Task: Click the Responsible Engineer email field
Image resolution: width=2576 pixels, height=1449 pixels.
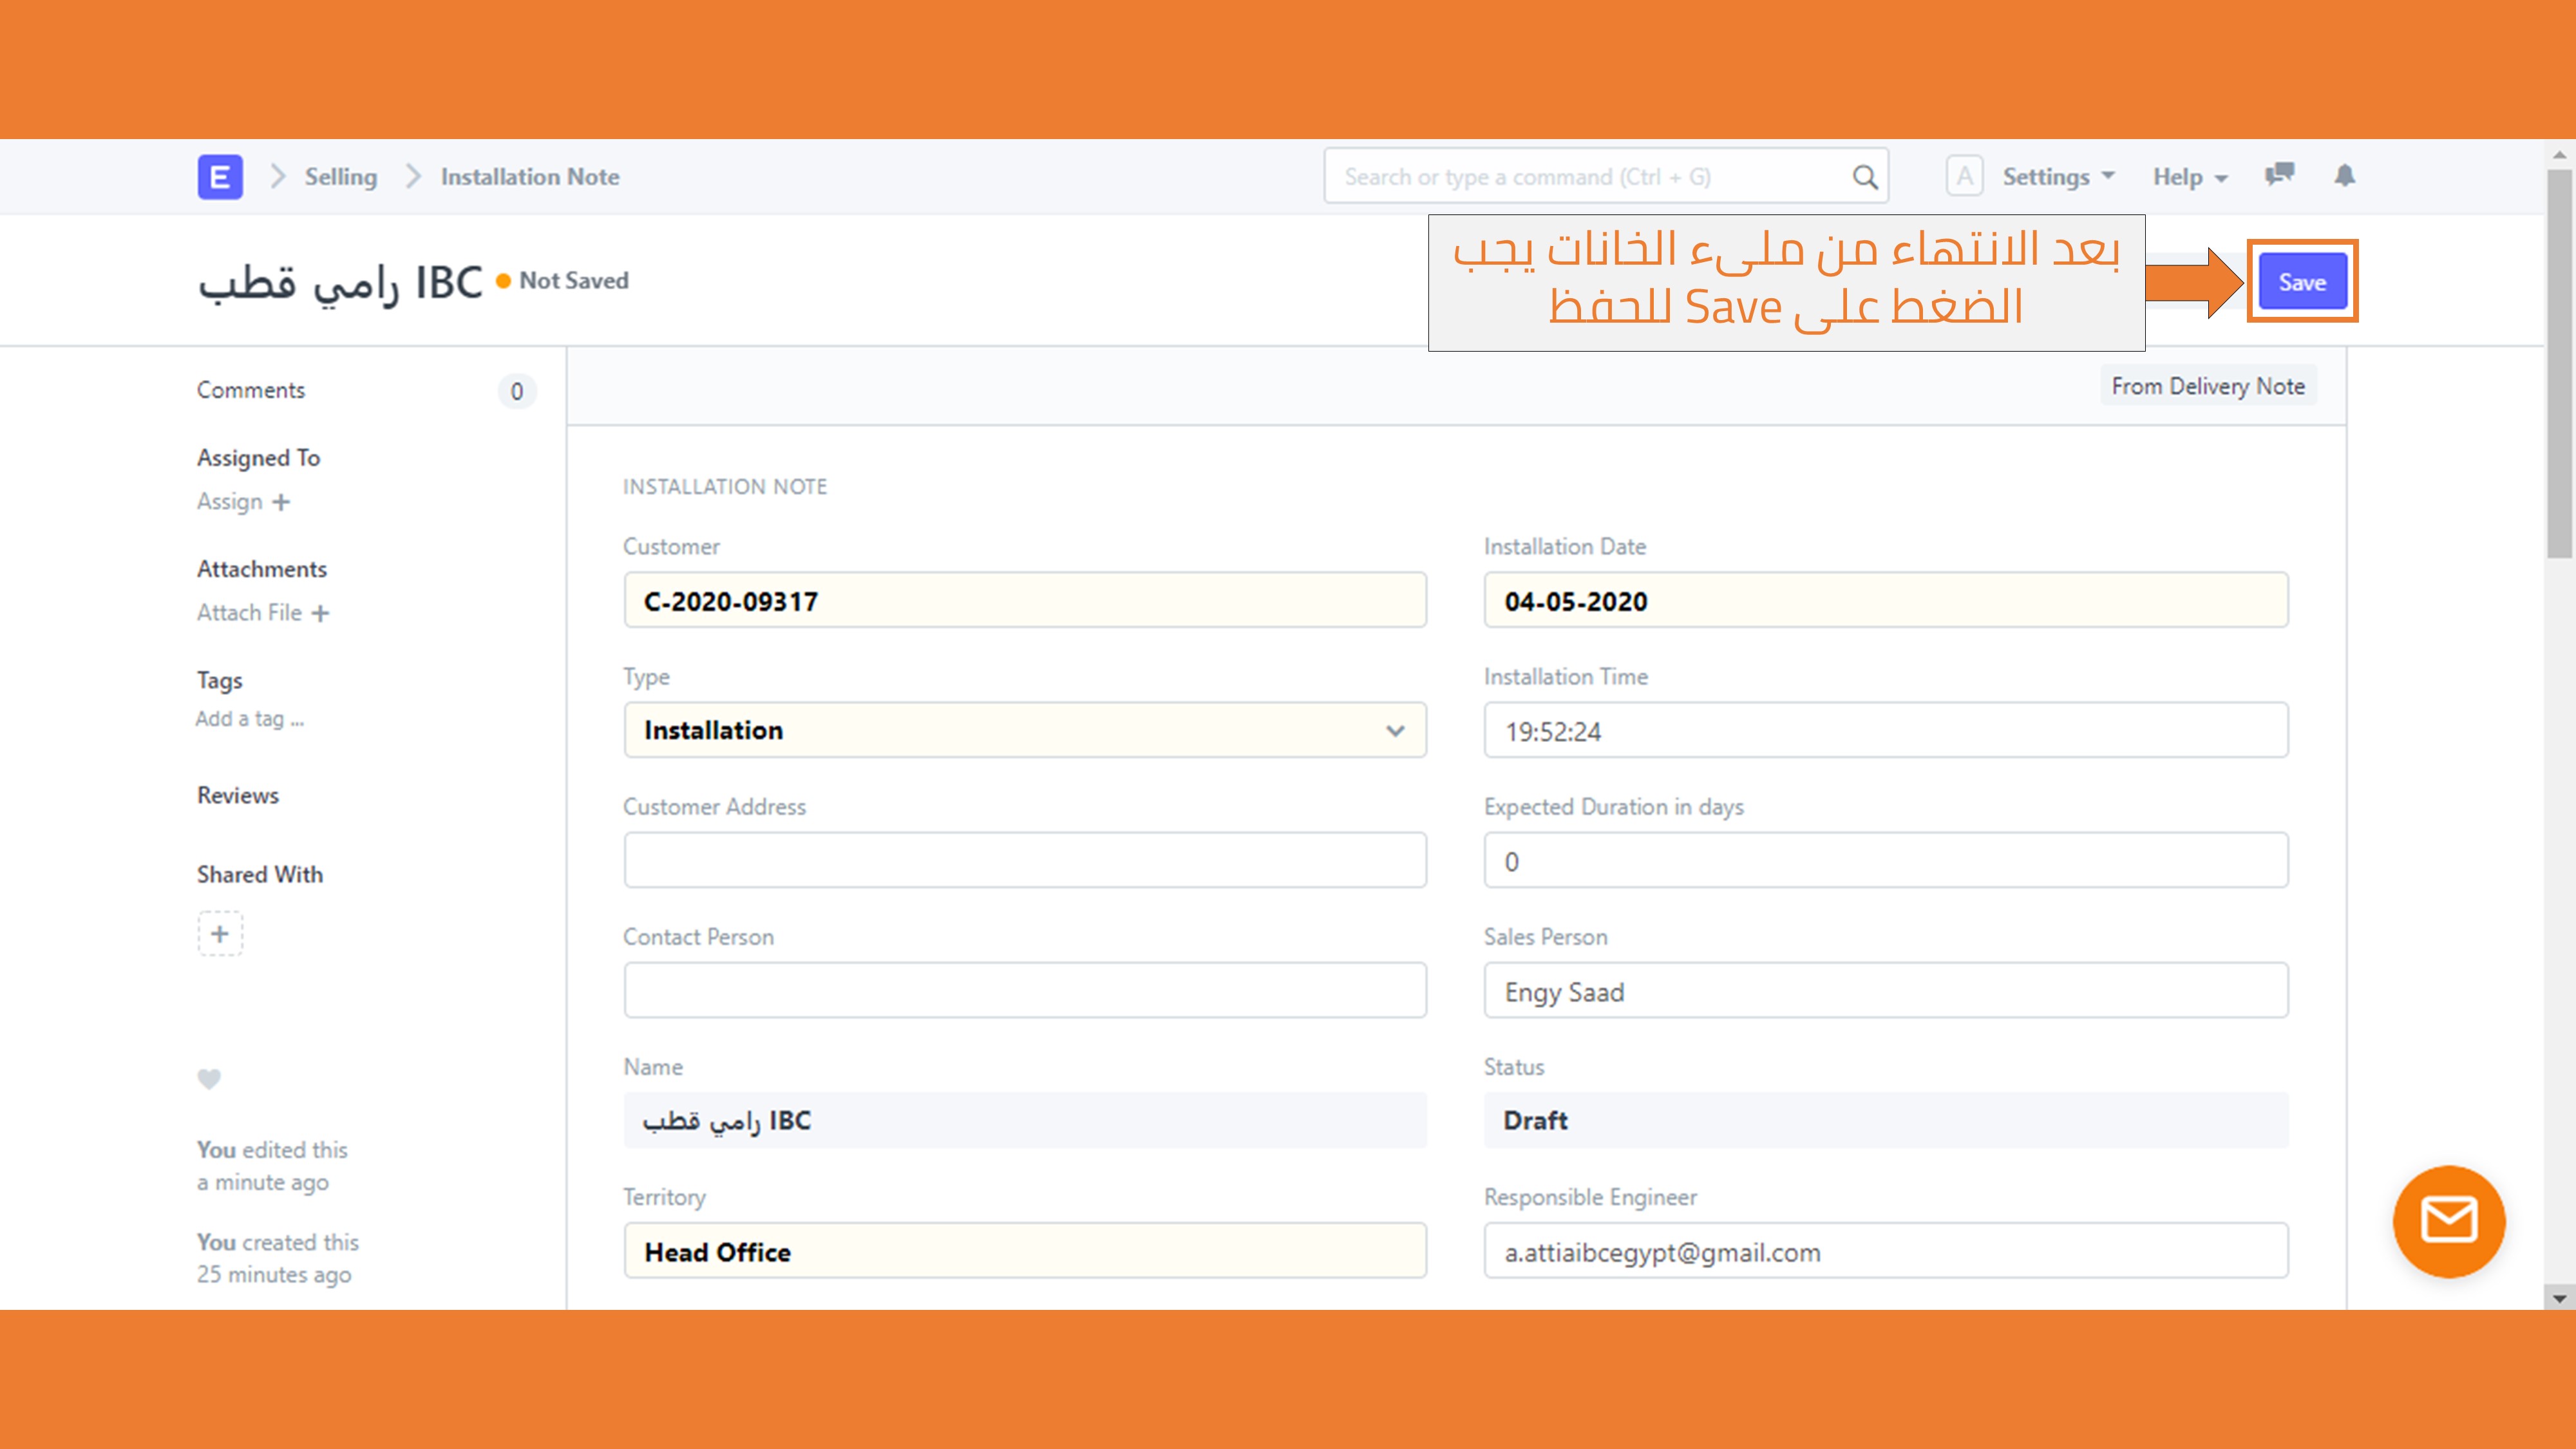Action: 1886,1250
